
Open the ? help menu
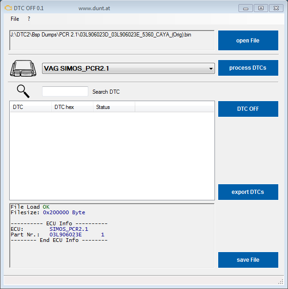29,19
